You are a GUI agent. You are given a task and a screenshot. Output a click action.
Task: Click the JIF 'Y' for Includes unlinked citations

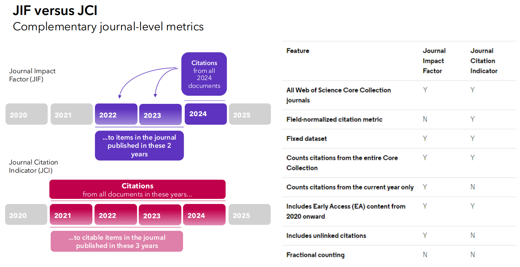[x=425, y=235]
